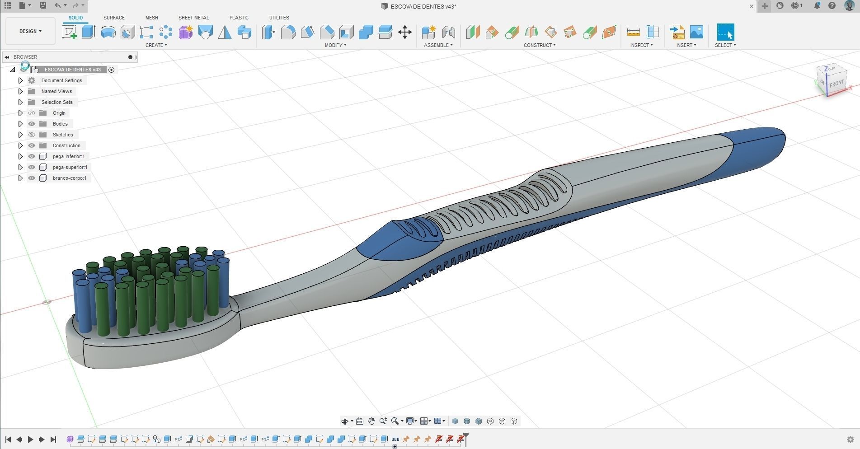Insert a Canvas image icon
860x449 pixels.
coord(696,32)
